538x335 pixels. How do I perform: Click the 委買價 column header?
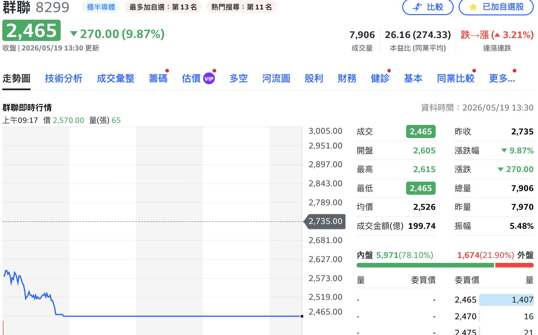423,280
